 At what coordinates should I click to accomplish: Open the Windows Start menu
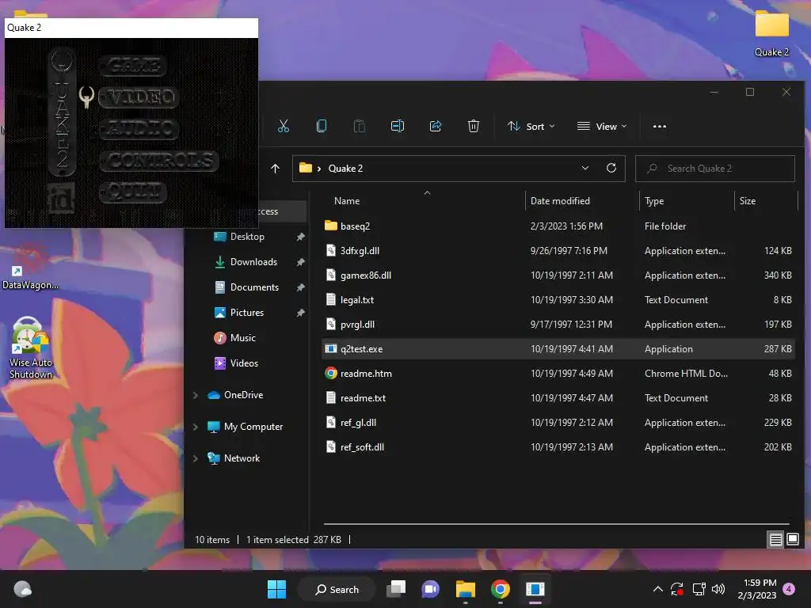tap(276, 589)
